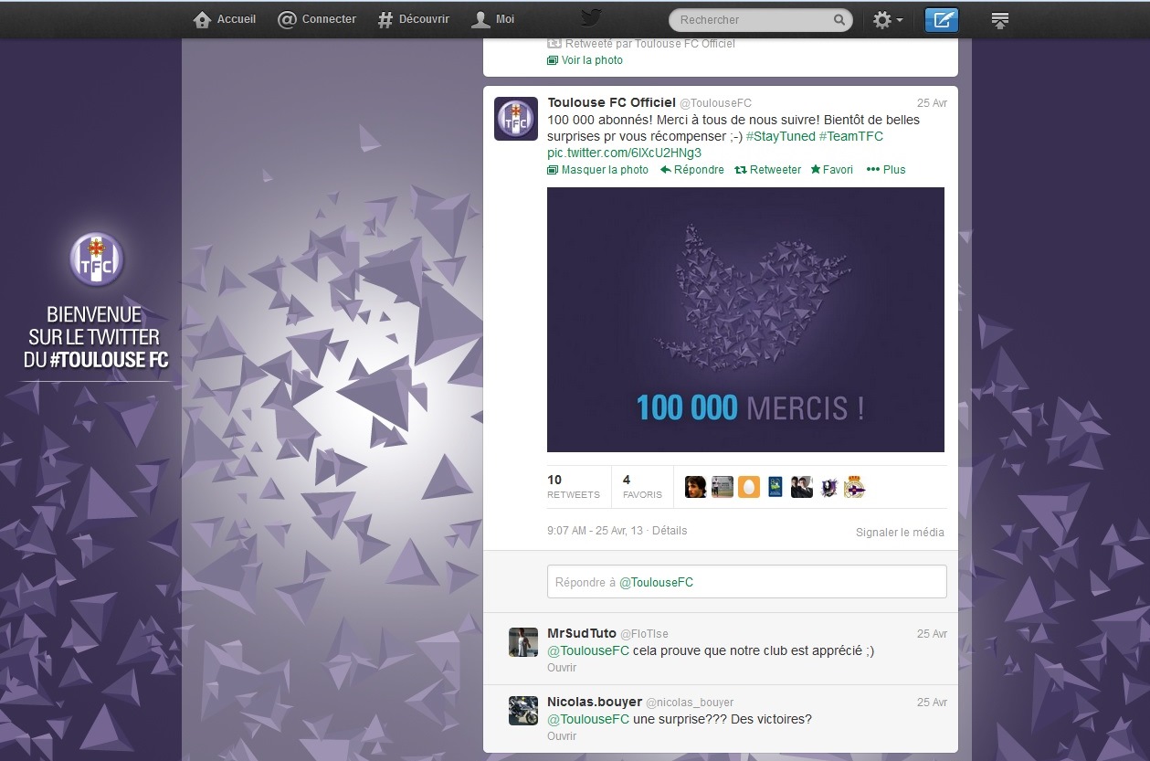
Task: Reply with the Répondre action
Action: coord(691,170)
